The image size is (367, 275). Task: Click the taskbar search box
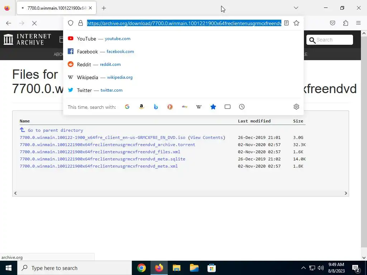click(x=75, y=268)
